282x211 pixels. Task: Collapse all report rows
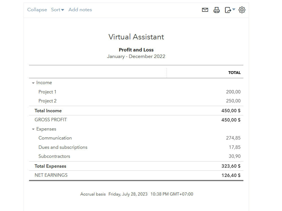pos(37,10)
